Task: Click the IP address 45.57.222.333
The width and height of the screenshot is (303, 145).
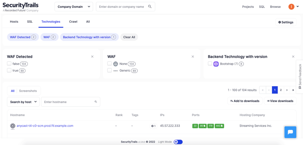Action: click(x=170, y=126)
